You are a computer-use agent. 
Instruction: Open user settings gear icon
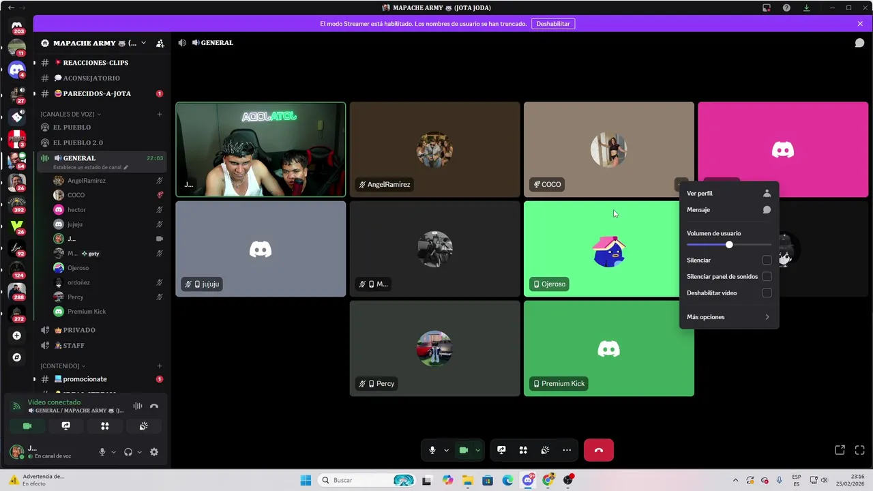click(x=154, y=451)
